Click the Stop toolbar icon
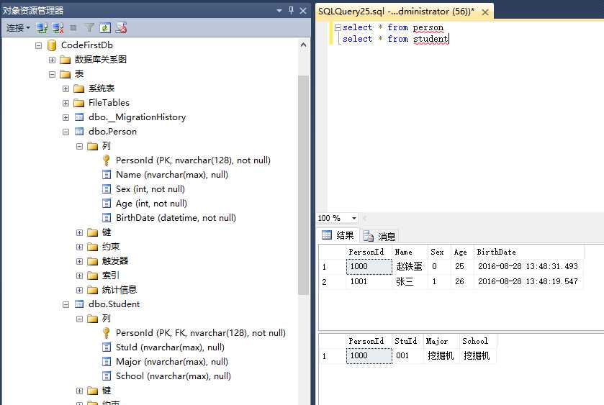The height and width of the screenshot is (405, 604). (x=73, y=28)
